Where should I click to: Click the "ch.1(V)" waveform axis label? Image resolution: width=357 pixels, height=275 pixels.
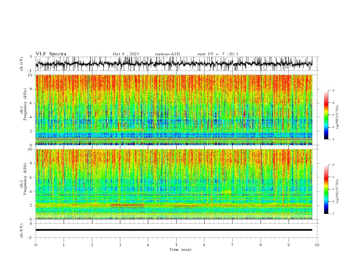tap(22, 64)
